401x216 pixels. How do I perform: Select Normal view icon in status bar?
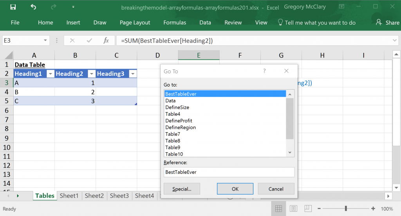278,209
